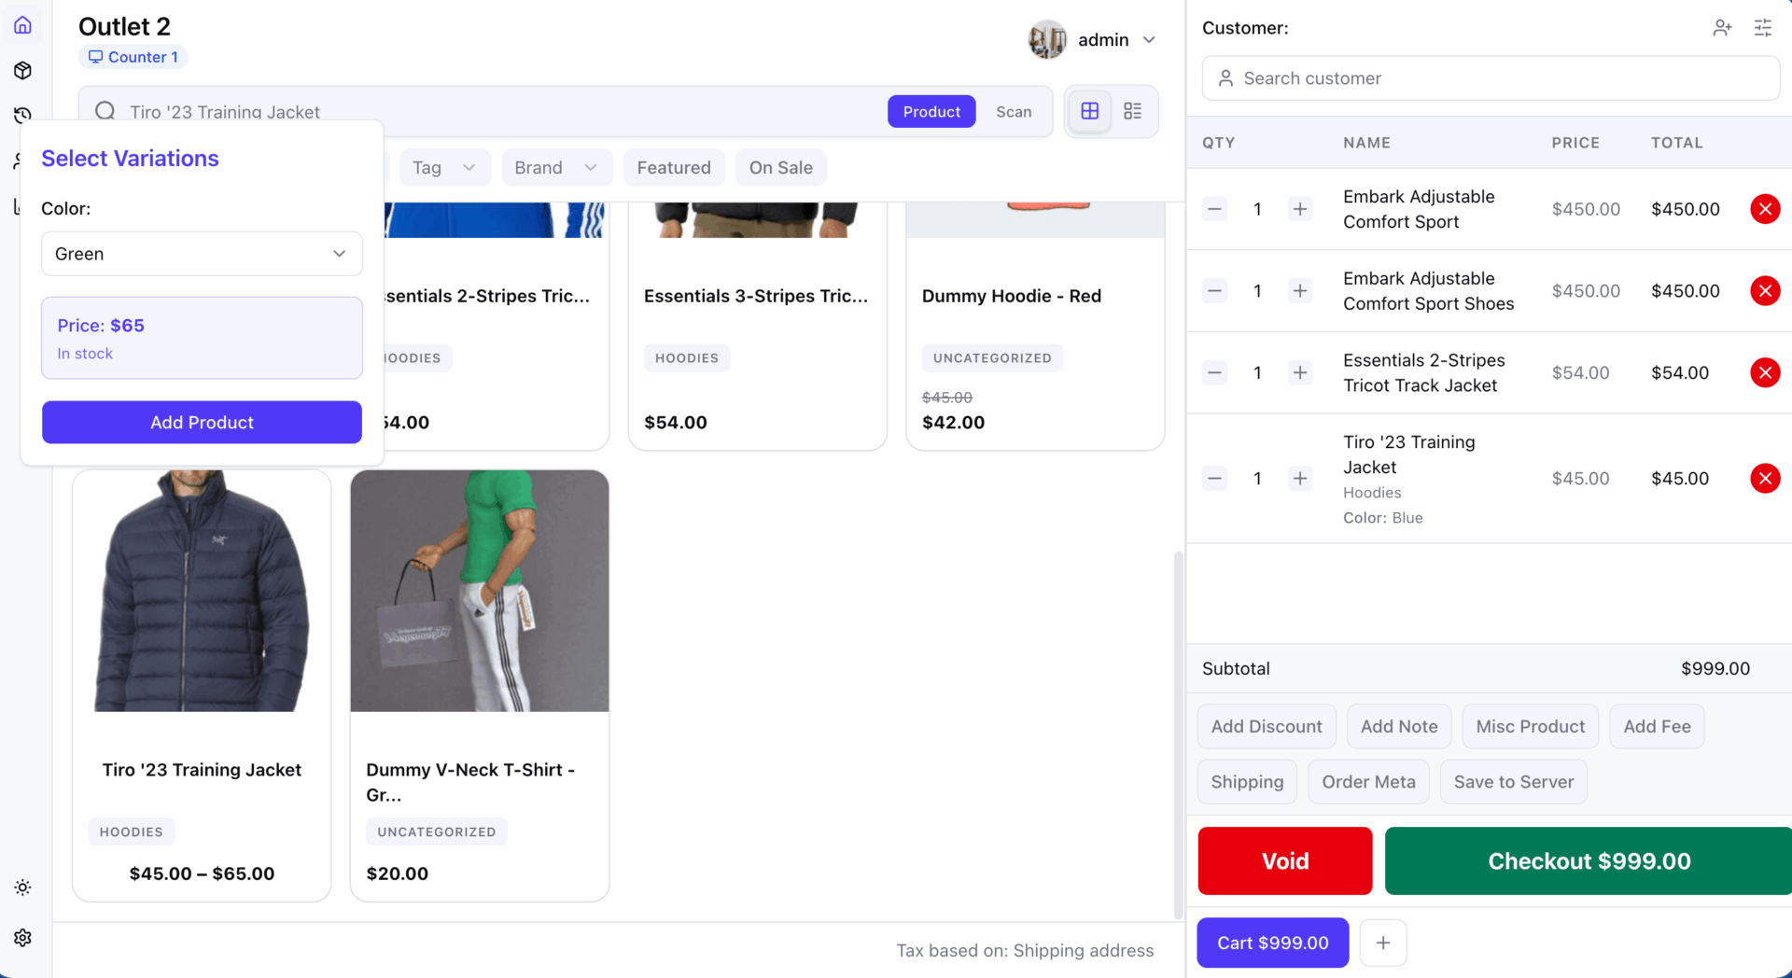Click the search magnifier icon

pos(105,112)
